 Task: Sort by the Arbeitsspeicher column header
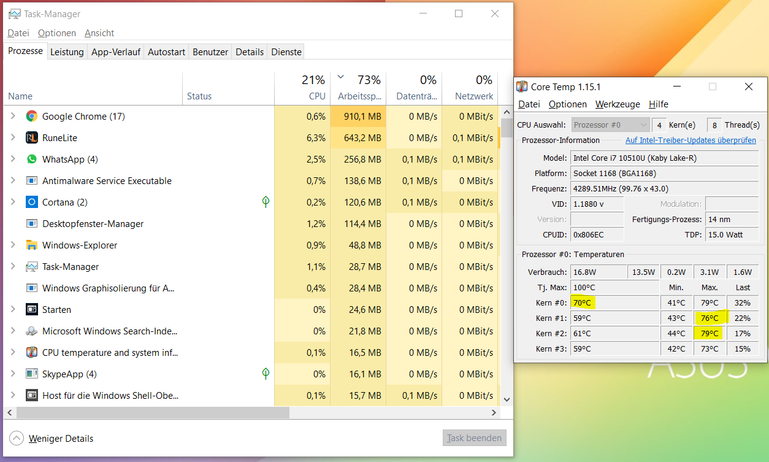click(x=358, y=87)
